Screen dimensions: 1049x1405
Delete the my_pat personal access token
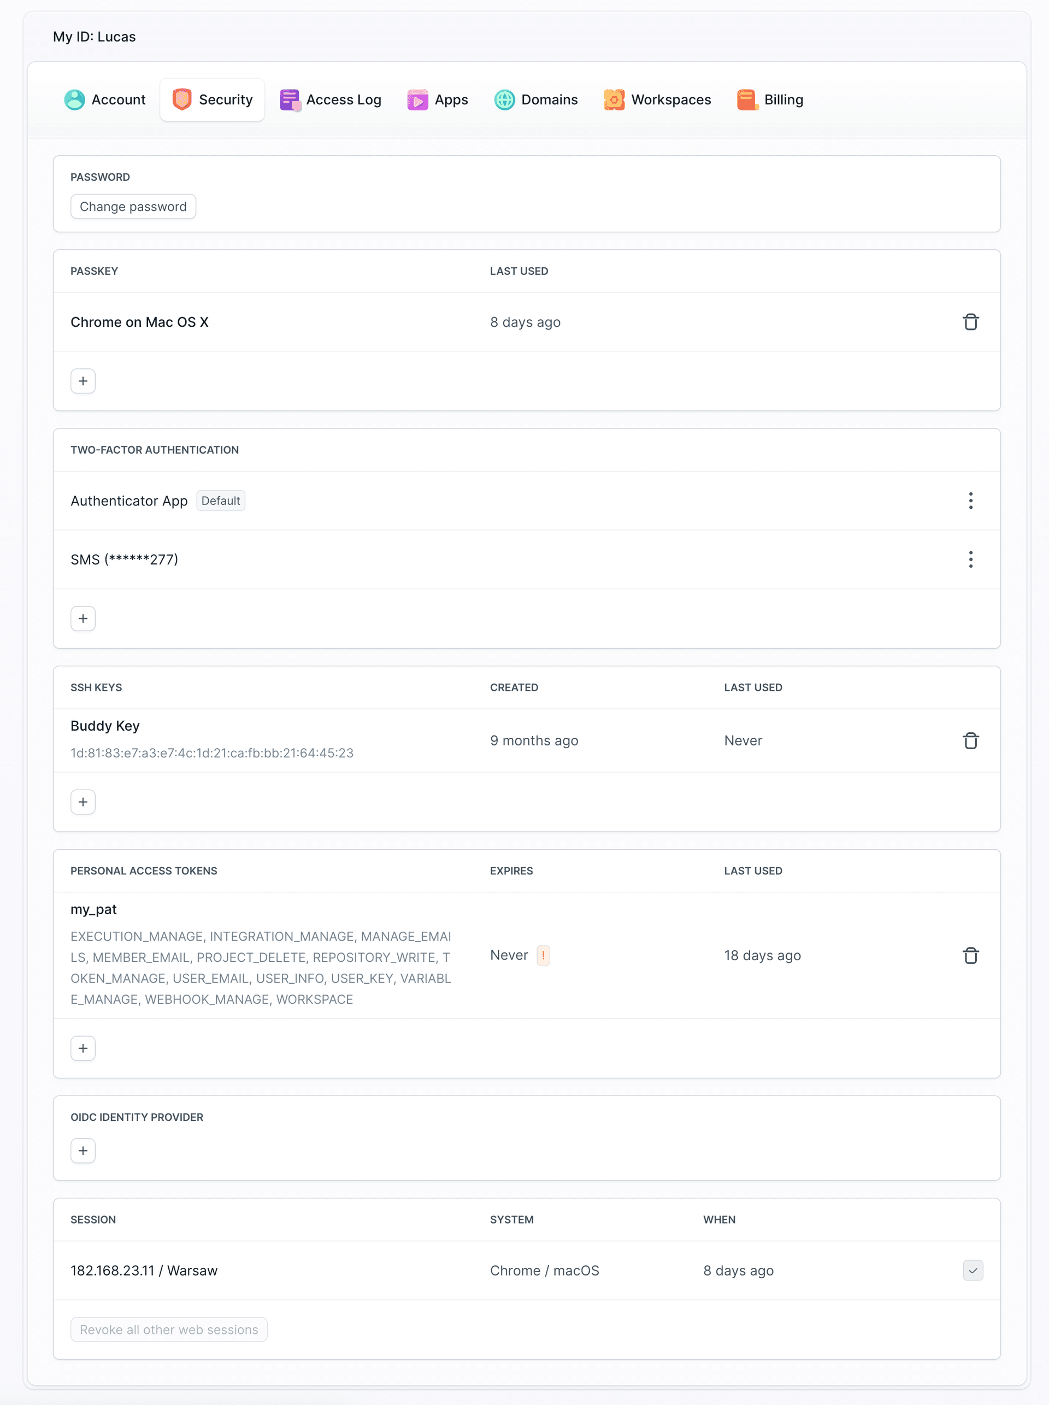971,955
